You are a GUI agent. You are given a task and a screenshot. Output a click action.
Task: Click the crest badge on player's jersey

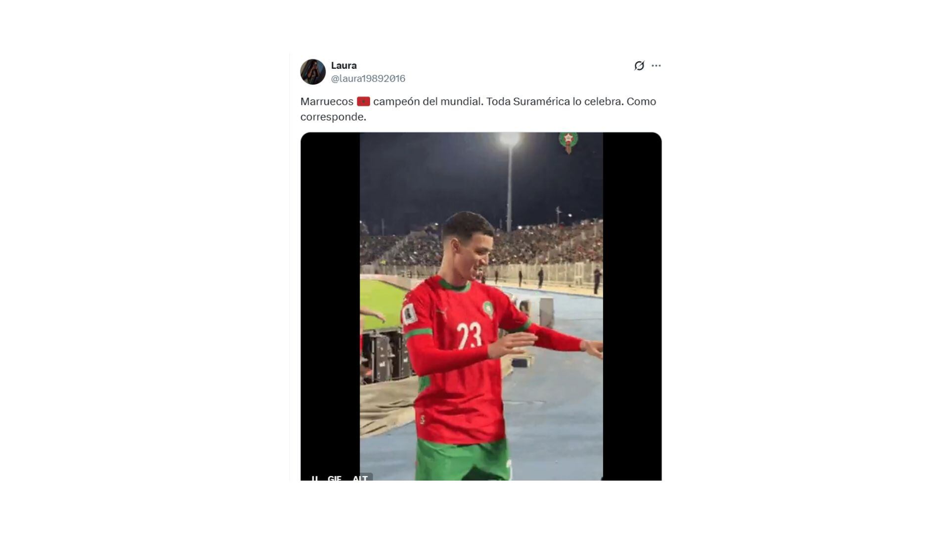(488, 310)
